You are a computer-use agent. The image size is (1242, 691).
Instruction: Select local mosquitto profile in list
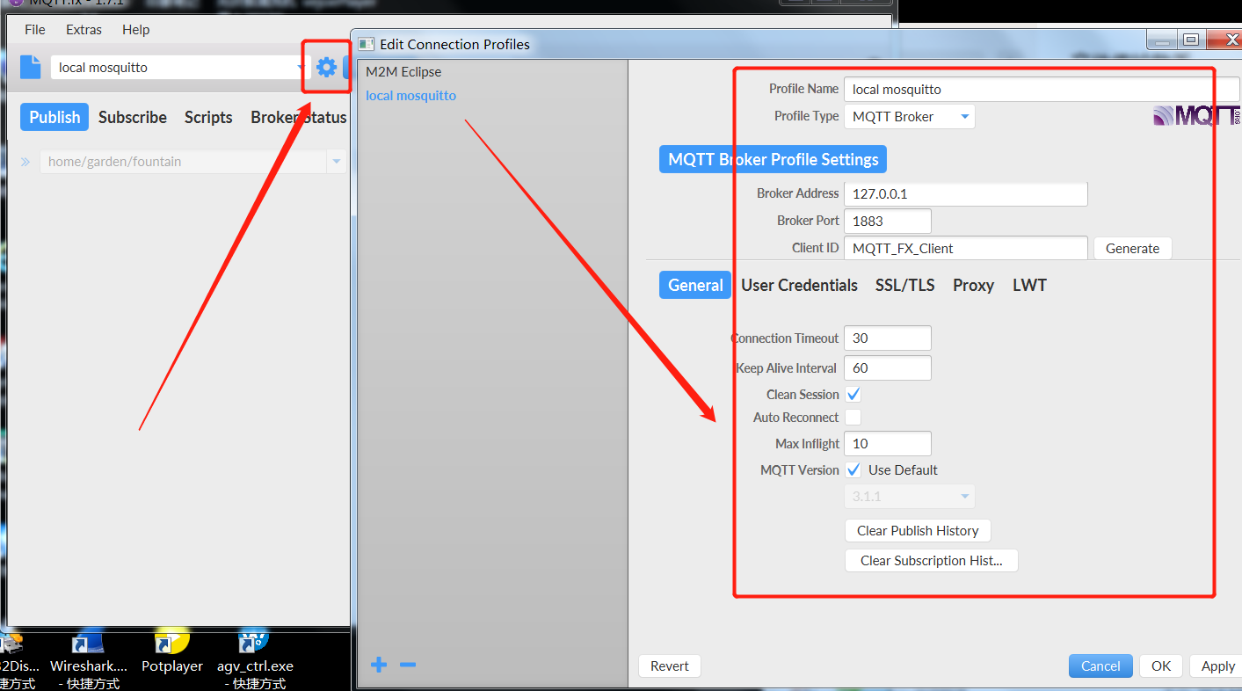(x=410, y=95)
